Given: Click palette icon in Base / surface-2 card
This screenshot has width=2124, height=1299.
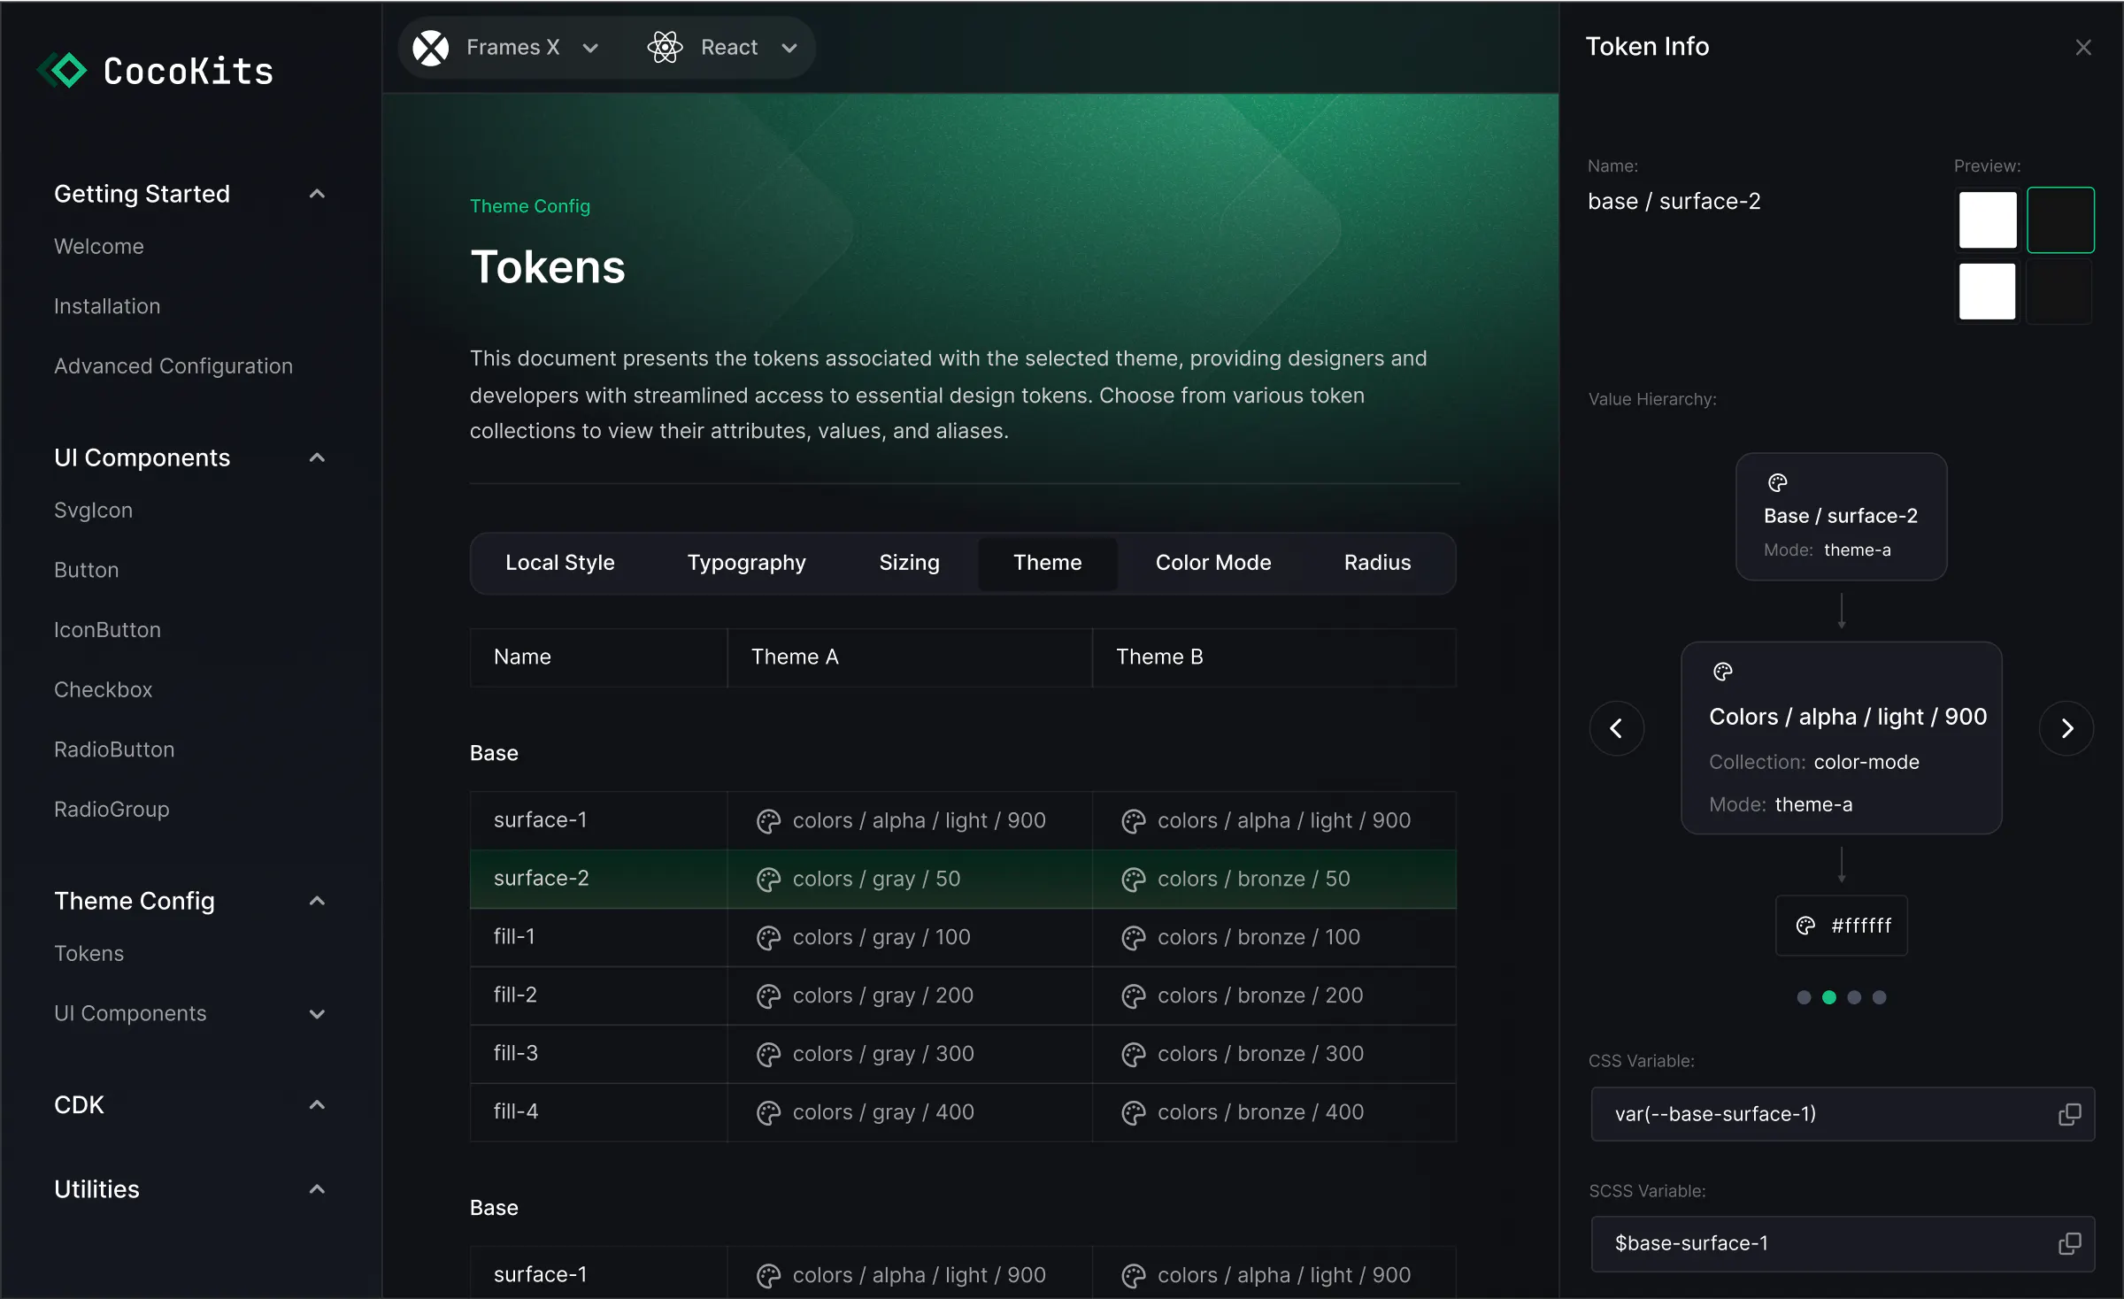Looking at the screenshot, I should coord(1777,482).
